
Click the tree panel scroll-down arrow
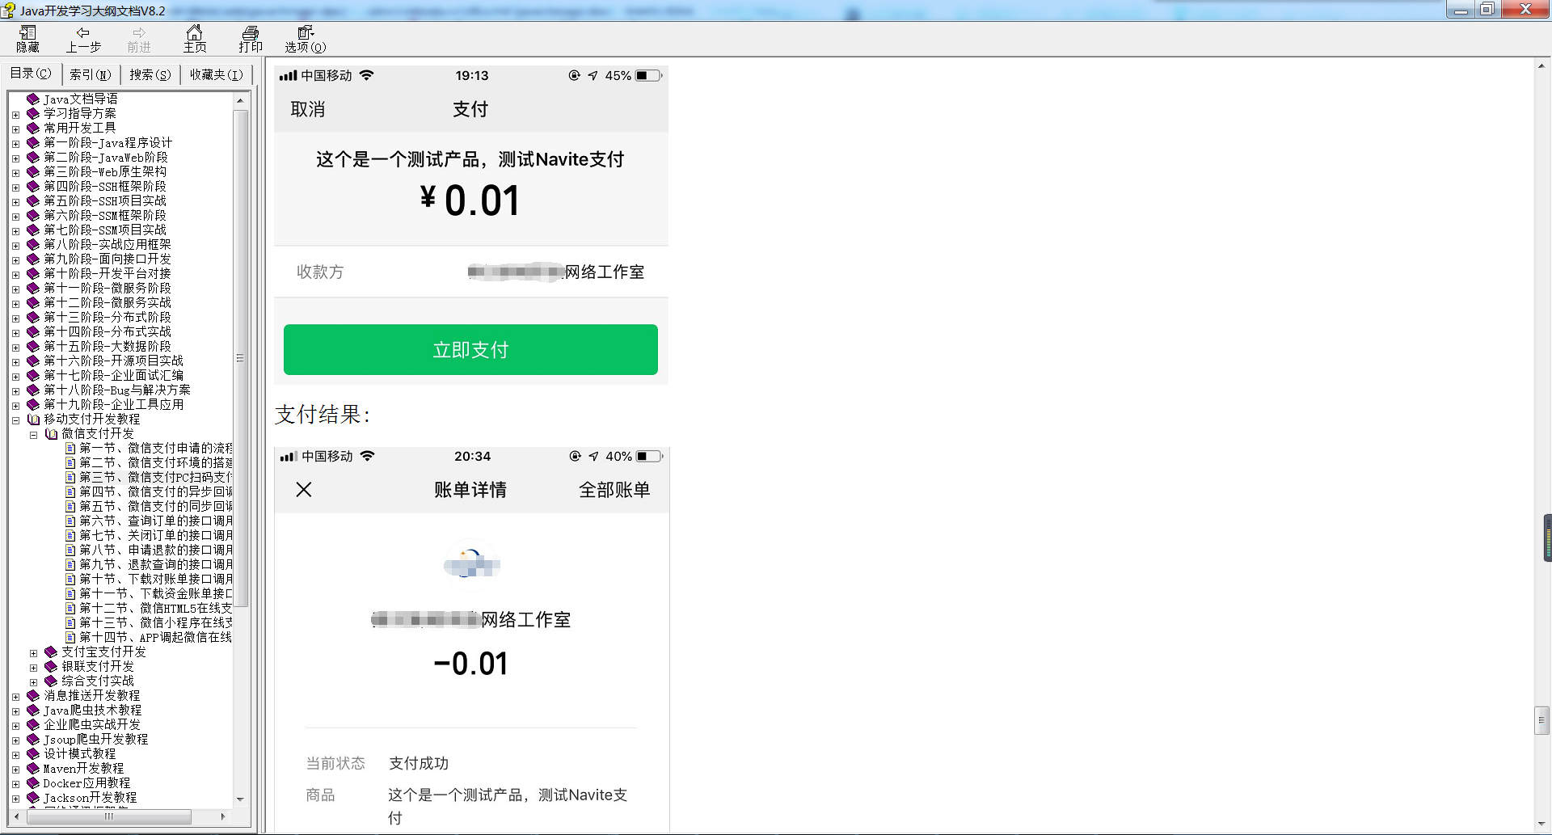pyautogui.click(x=240, y=799)
